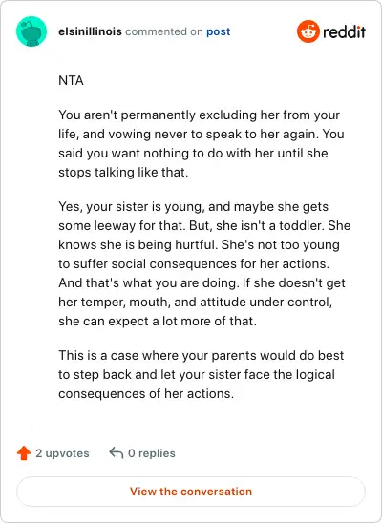Select the "2 upvotes" count label
This screenshot has height=523, width=382.
62,453
